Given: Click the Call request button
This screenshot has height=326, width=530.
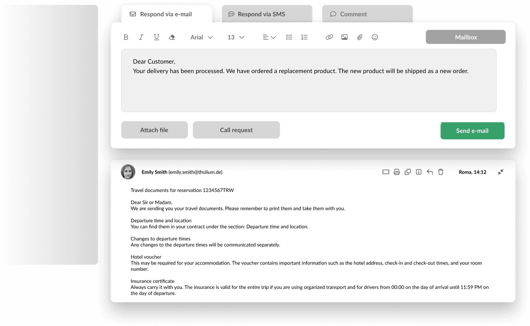Looking at the screenshot, I should 236,130.
